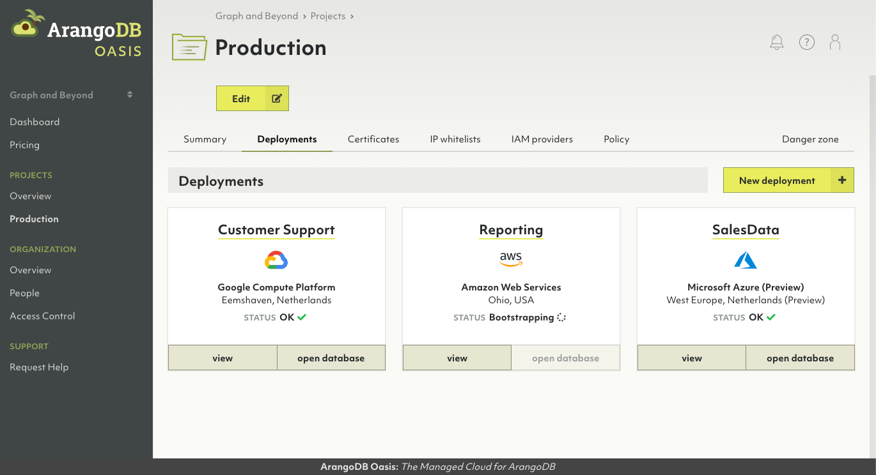Open the SalesData deployment title link
This screenshot has width=876, height=475.
pyautogui.click(x=746, y=230)
